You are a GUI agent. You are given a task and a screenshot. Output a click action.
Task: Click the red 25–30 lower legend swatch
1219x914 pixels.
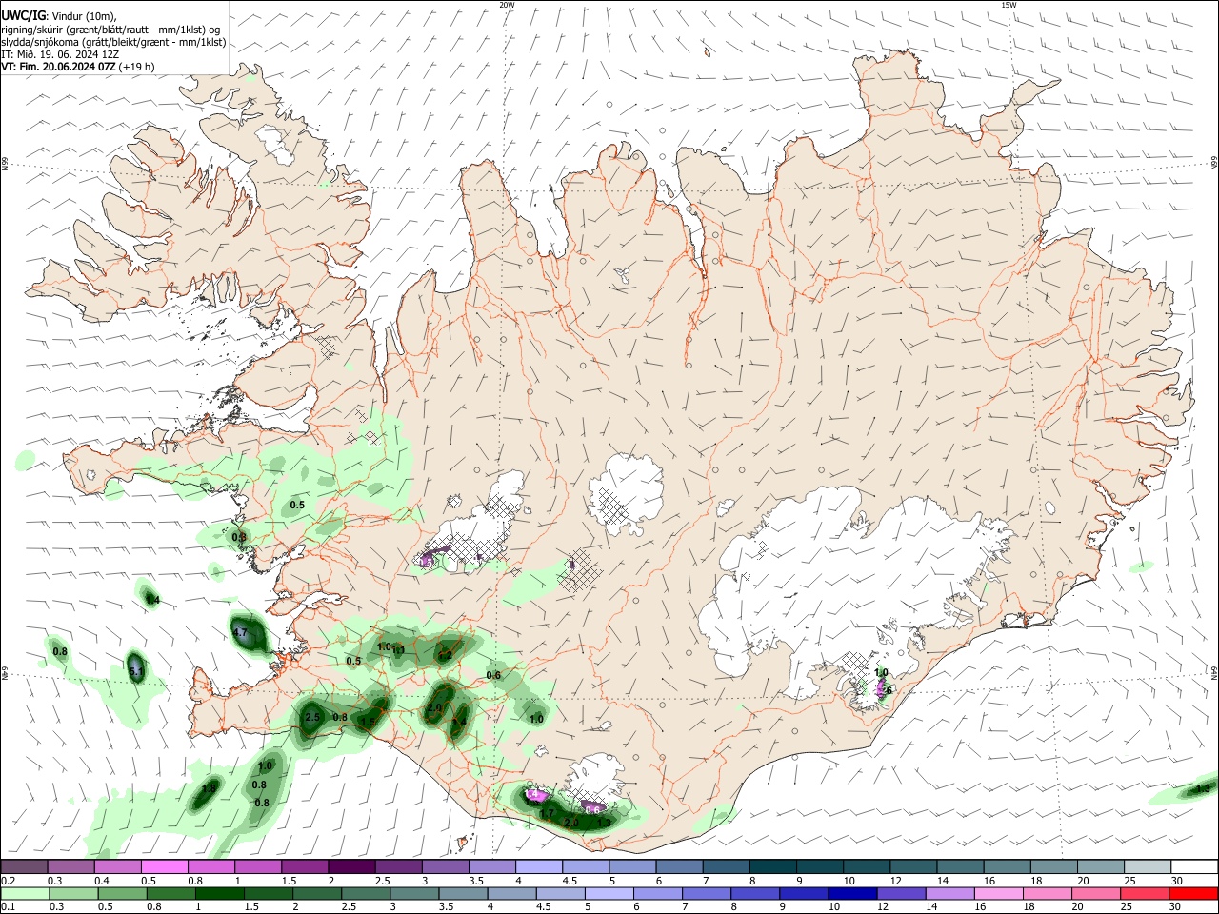pyautogui.click(x=1147, y=894)
